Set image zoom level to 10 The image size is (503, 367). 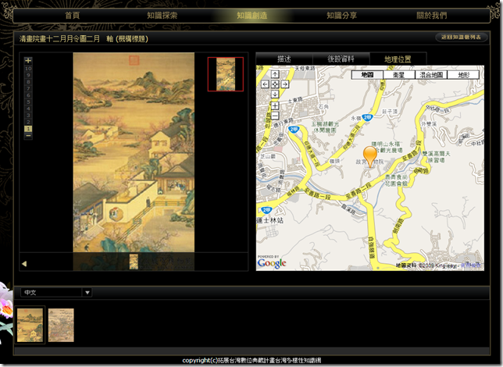click(28, 69)
